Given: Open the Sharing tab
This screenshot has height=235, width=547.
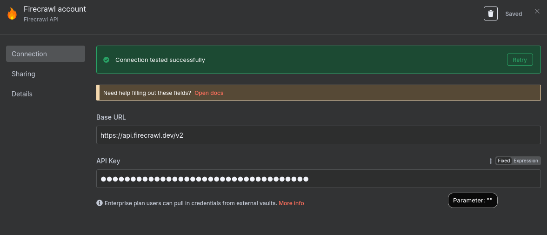Looking at the screenshot, I should 23,74.
